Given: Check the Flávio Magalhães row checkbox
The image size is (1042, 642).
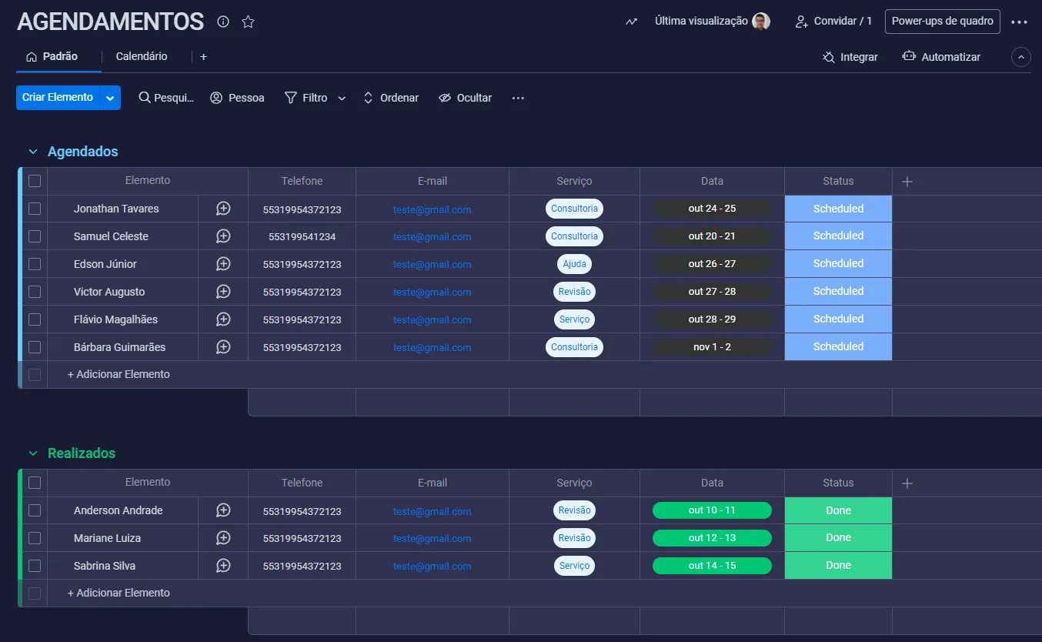Looking at the screenshot, I should coord(35,319).
